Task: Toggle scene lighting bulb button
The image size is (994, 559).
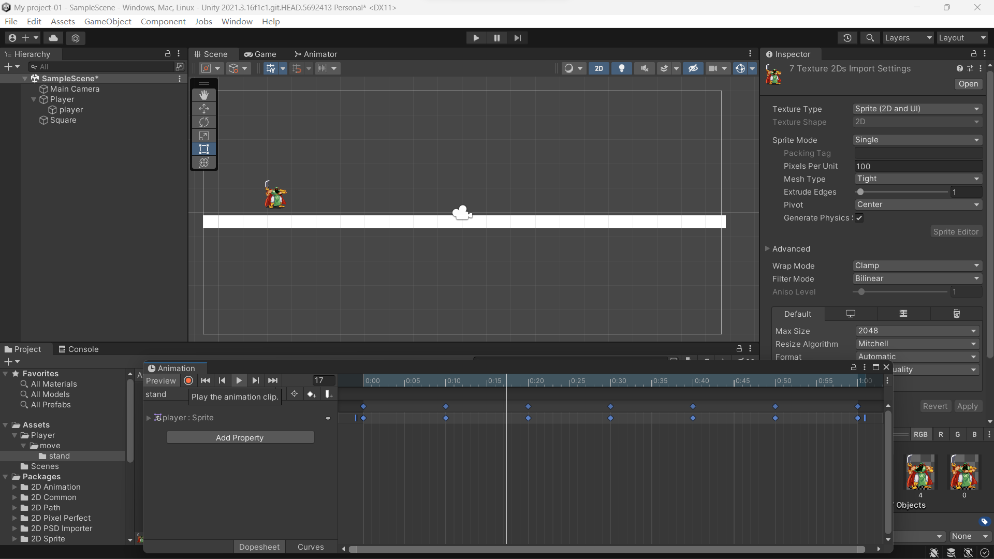Action: [x=622, y=68]
